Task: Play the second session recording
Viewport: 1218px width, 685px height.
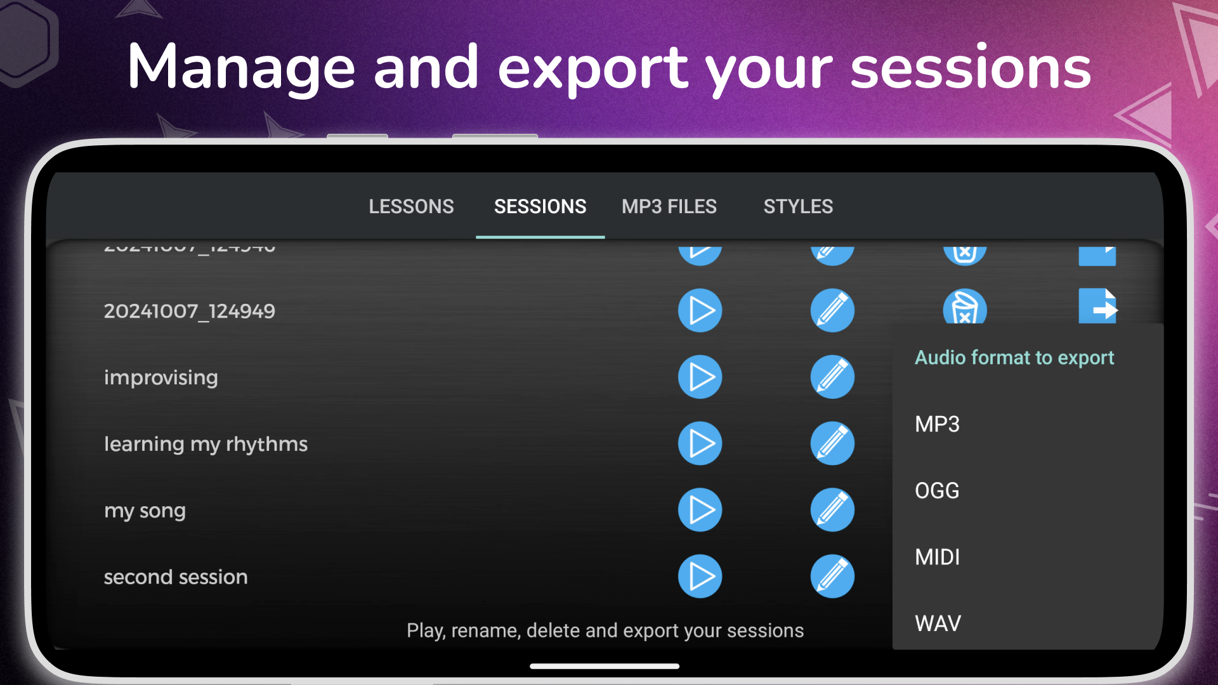Action: [x=700, y=577]
